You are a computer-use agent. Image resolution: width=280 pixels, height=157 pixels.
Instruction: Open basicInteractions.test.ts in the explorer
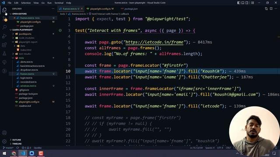[32, 66]
